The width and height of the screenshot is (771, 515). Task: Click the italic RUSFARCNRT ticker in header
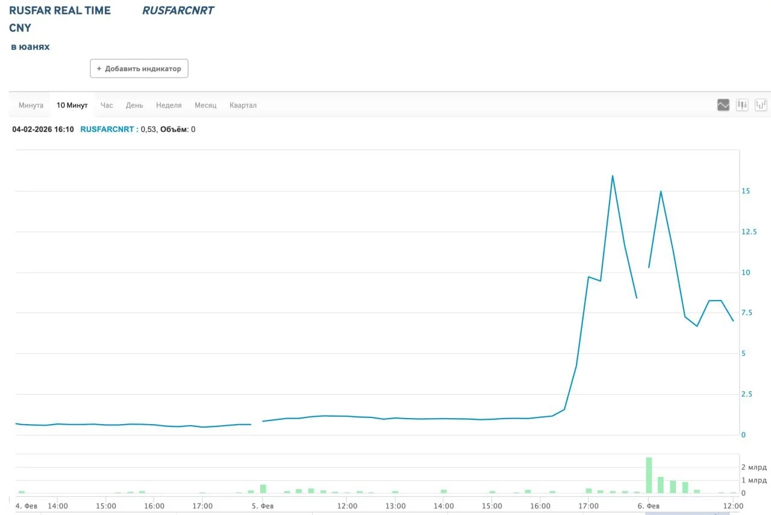tap(178, 10)
